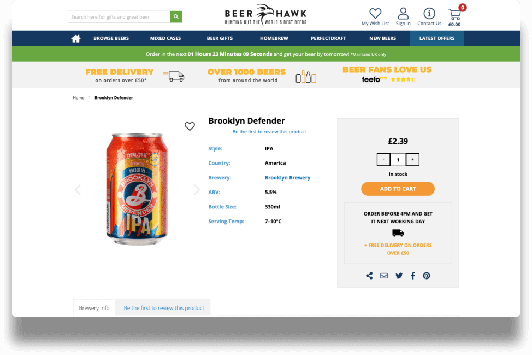The width and height of the screenshot is (532, 355).
Task: Click the general share icon
Action: (x=369, y=276)
